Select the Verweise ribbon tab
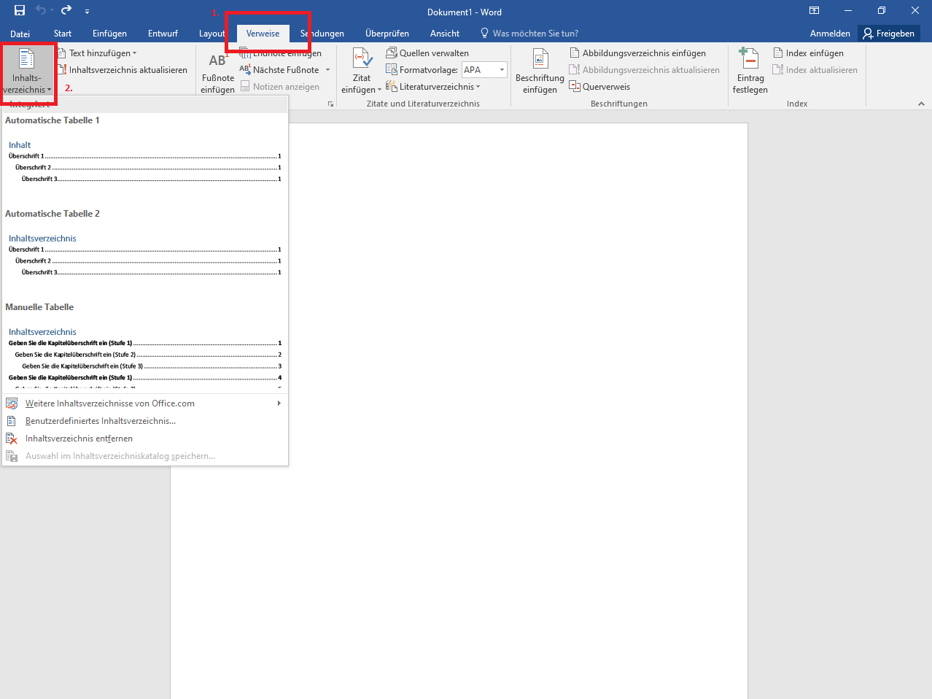 pyautogui.click(x=263, y=34)
